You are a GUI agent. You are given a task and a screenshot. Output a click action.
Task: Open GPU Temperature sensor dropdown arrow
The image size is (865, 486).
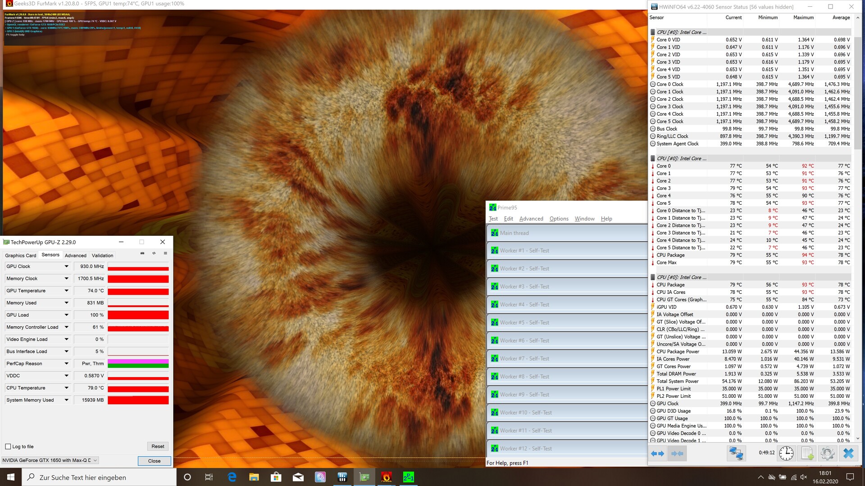pyautogui.click(x=66, y=291)
